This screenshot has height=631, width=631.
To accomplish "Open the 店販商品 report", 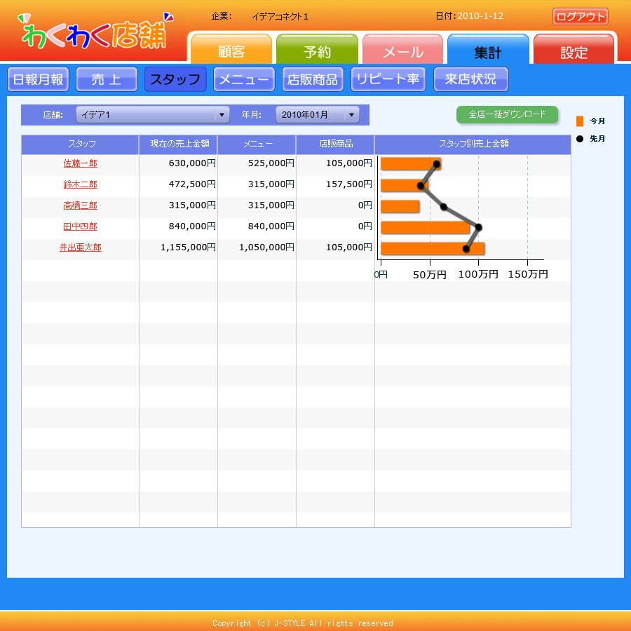I will (313, 80).
